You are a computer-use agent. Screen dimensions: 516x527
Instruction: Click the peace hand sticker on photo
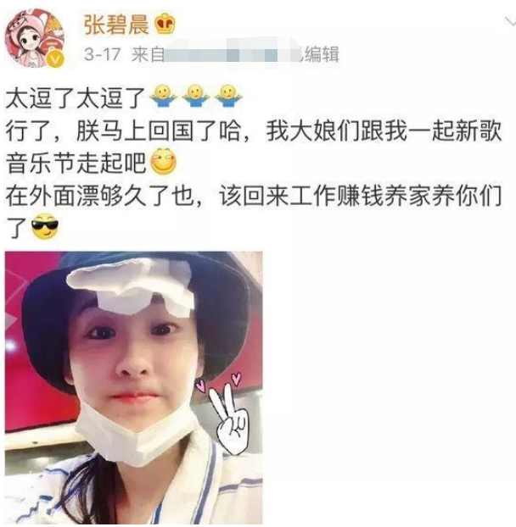click(x=231, y=419)
